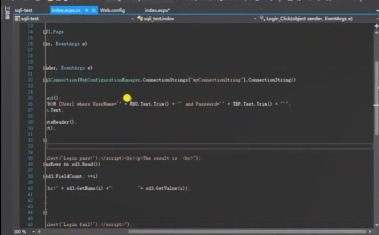Click the vertical scrollbar thumb

pyautogui.click(x=377, y=98)
